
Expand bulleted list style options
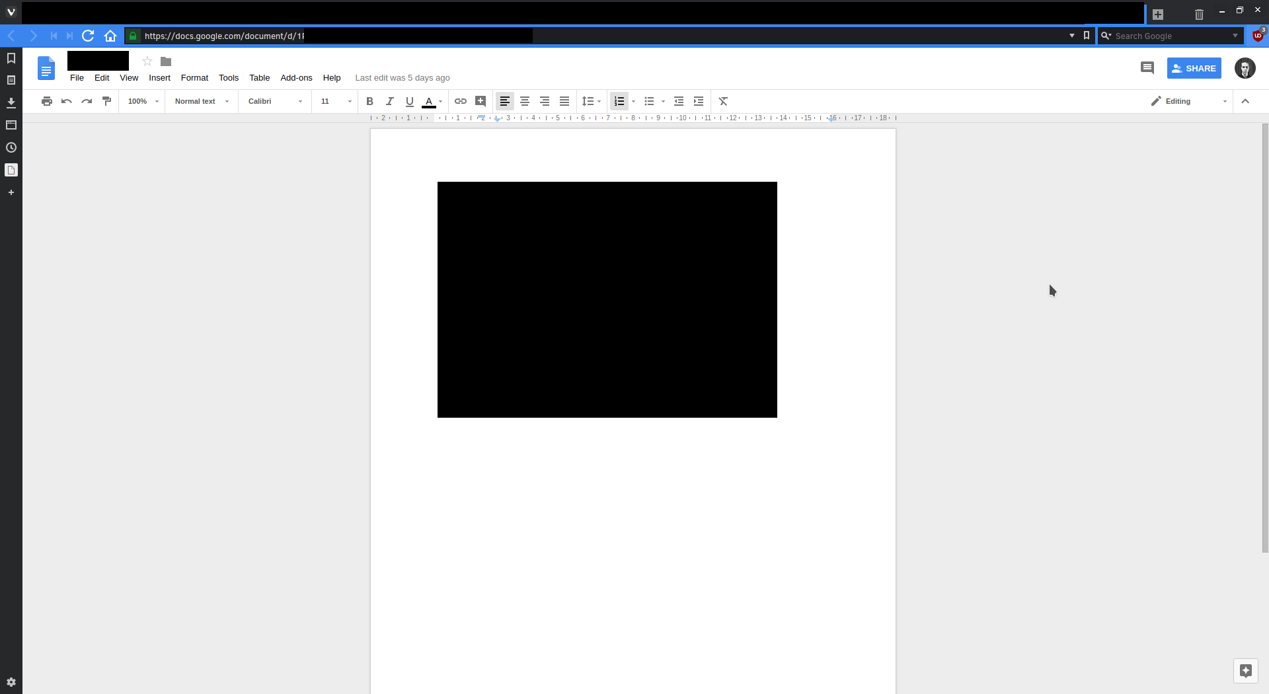click(663, 101)
